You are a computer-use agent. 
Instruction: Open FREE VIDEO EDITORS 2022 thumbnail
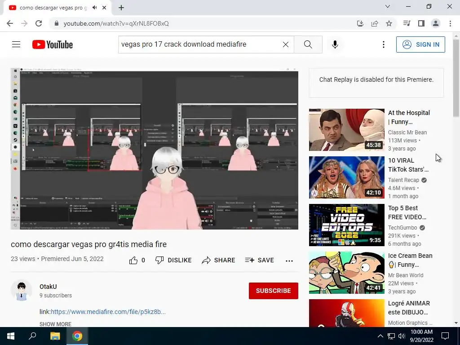[x=346, y=225]
